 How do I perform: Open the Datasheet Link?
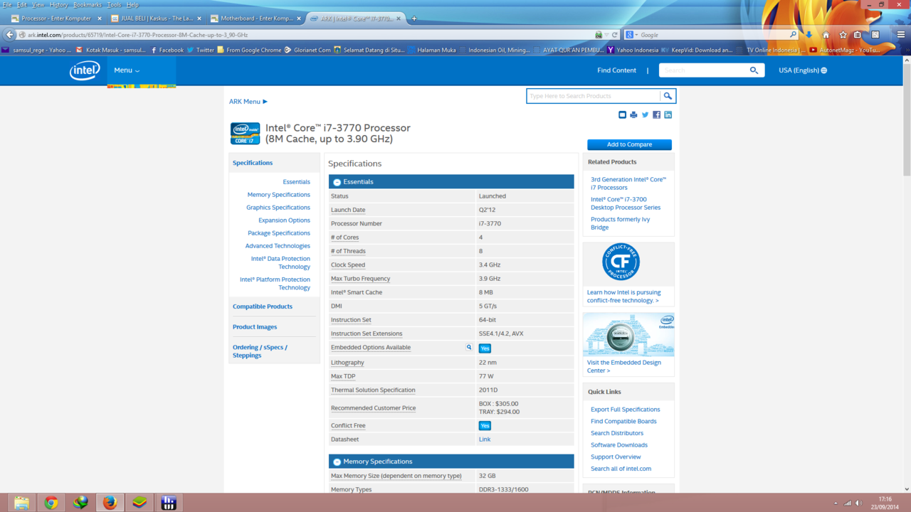(x=485, y=439)
